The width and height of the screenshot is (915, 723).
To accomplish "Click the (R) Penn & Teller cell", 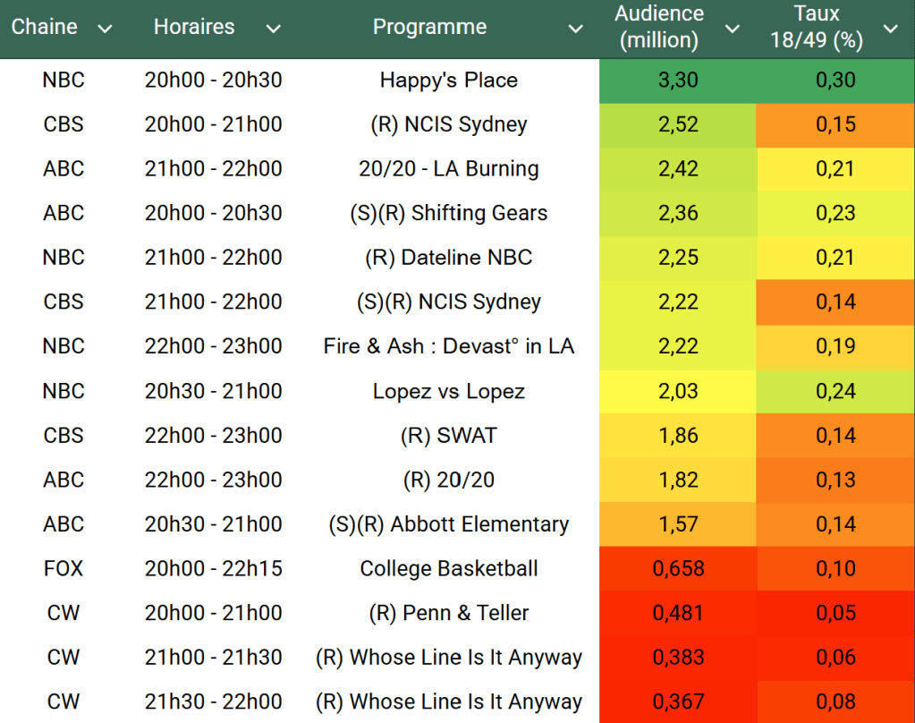I will pyautogui.click(x=448, y=613).
